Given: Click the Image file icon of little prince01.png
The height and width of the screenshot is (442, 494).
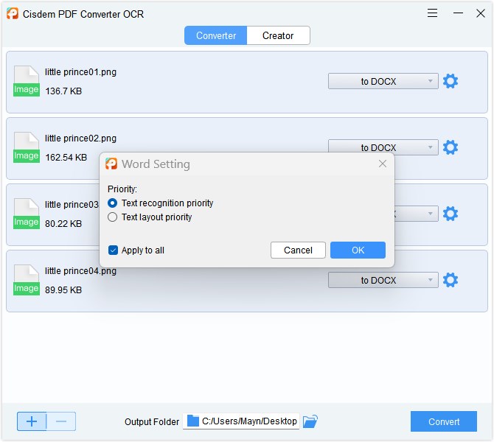Looking at the screenshot, I should click(27, 81).
